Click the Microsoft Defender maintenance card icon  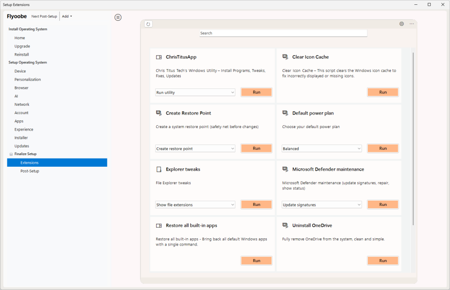point(285,170)
